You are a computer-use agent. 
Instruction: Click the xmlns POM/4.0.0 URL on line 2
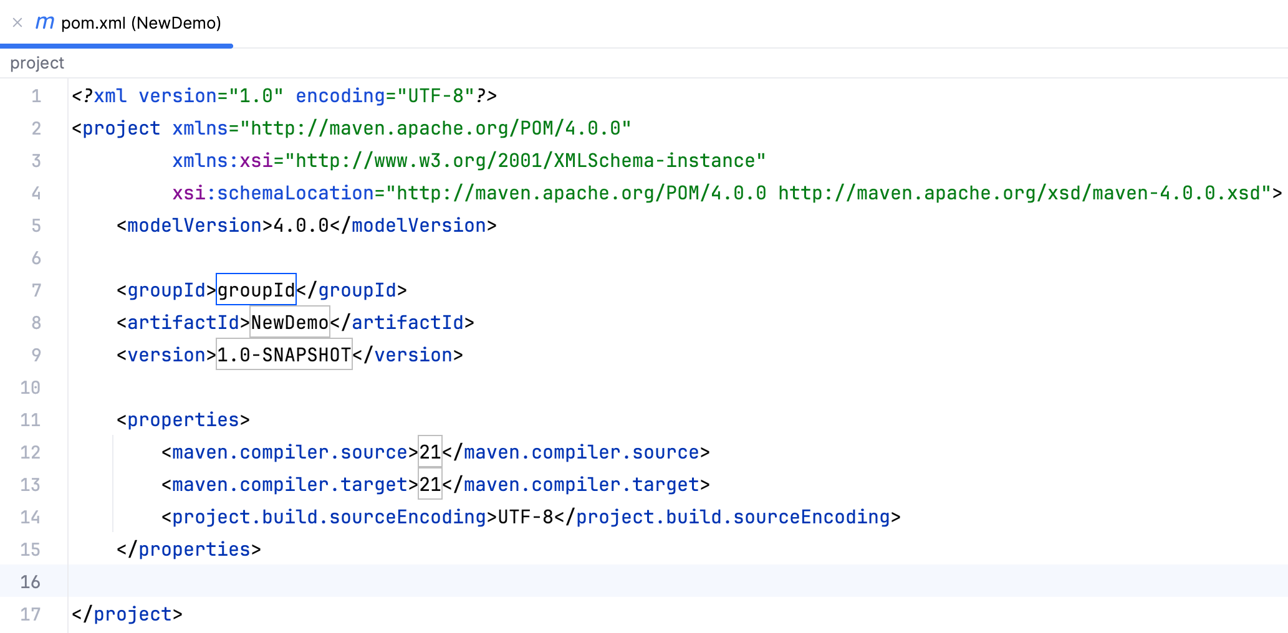tap(435, 128)
